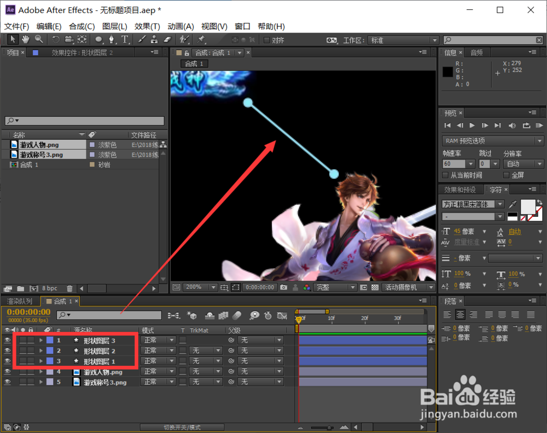Toggle the snapping 对齐 checkbox

(x=267, y=40)
